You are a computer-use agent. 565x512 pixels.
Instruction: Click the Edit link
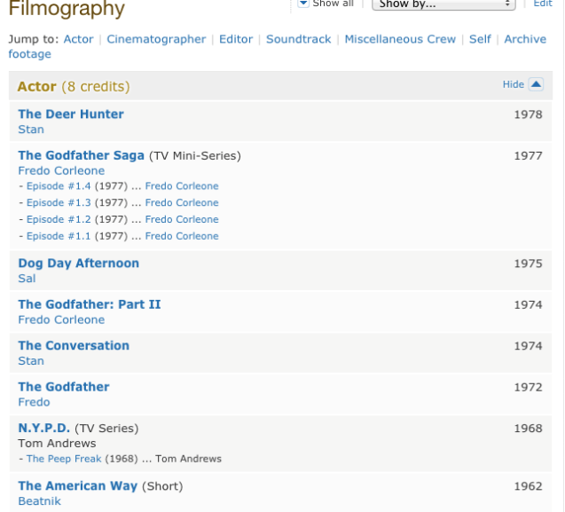[x=542, y=4]
